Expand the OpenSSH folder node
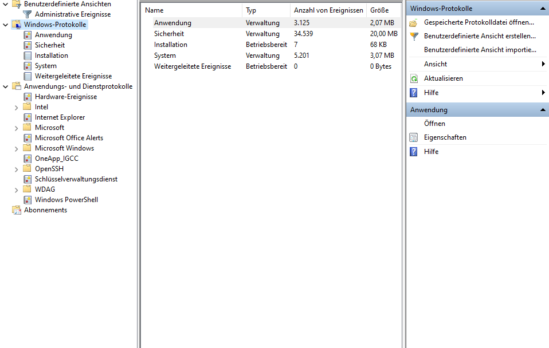 tap(16, 169)
